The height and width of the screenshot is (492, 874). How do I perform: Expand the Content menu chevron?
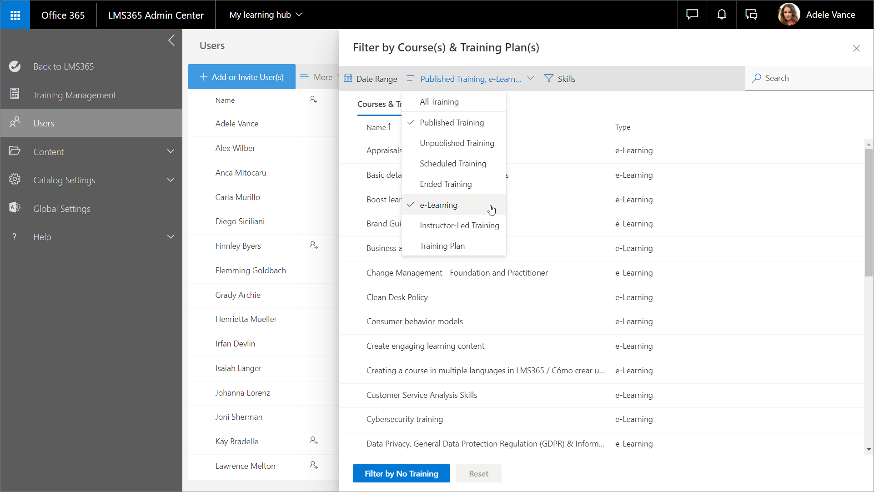click(171, 151)
